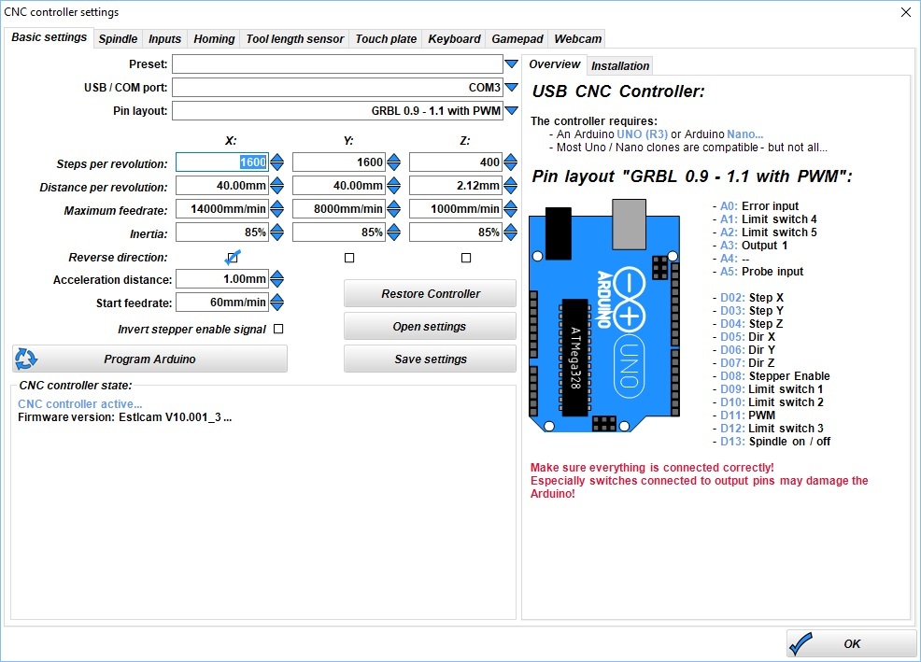Adjust X inertia spinner arrows
The height and width of the screenshot is (662, 921).
coord(277,232)
